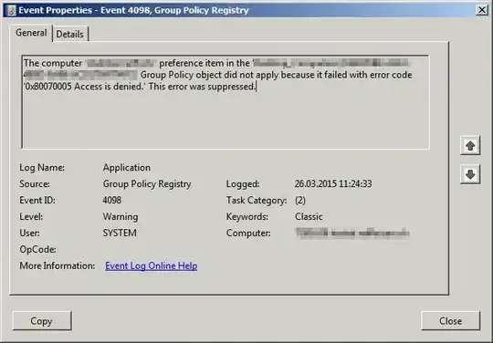Click the Level value 'Warning'

point(121,217)
